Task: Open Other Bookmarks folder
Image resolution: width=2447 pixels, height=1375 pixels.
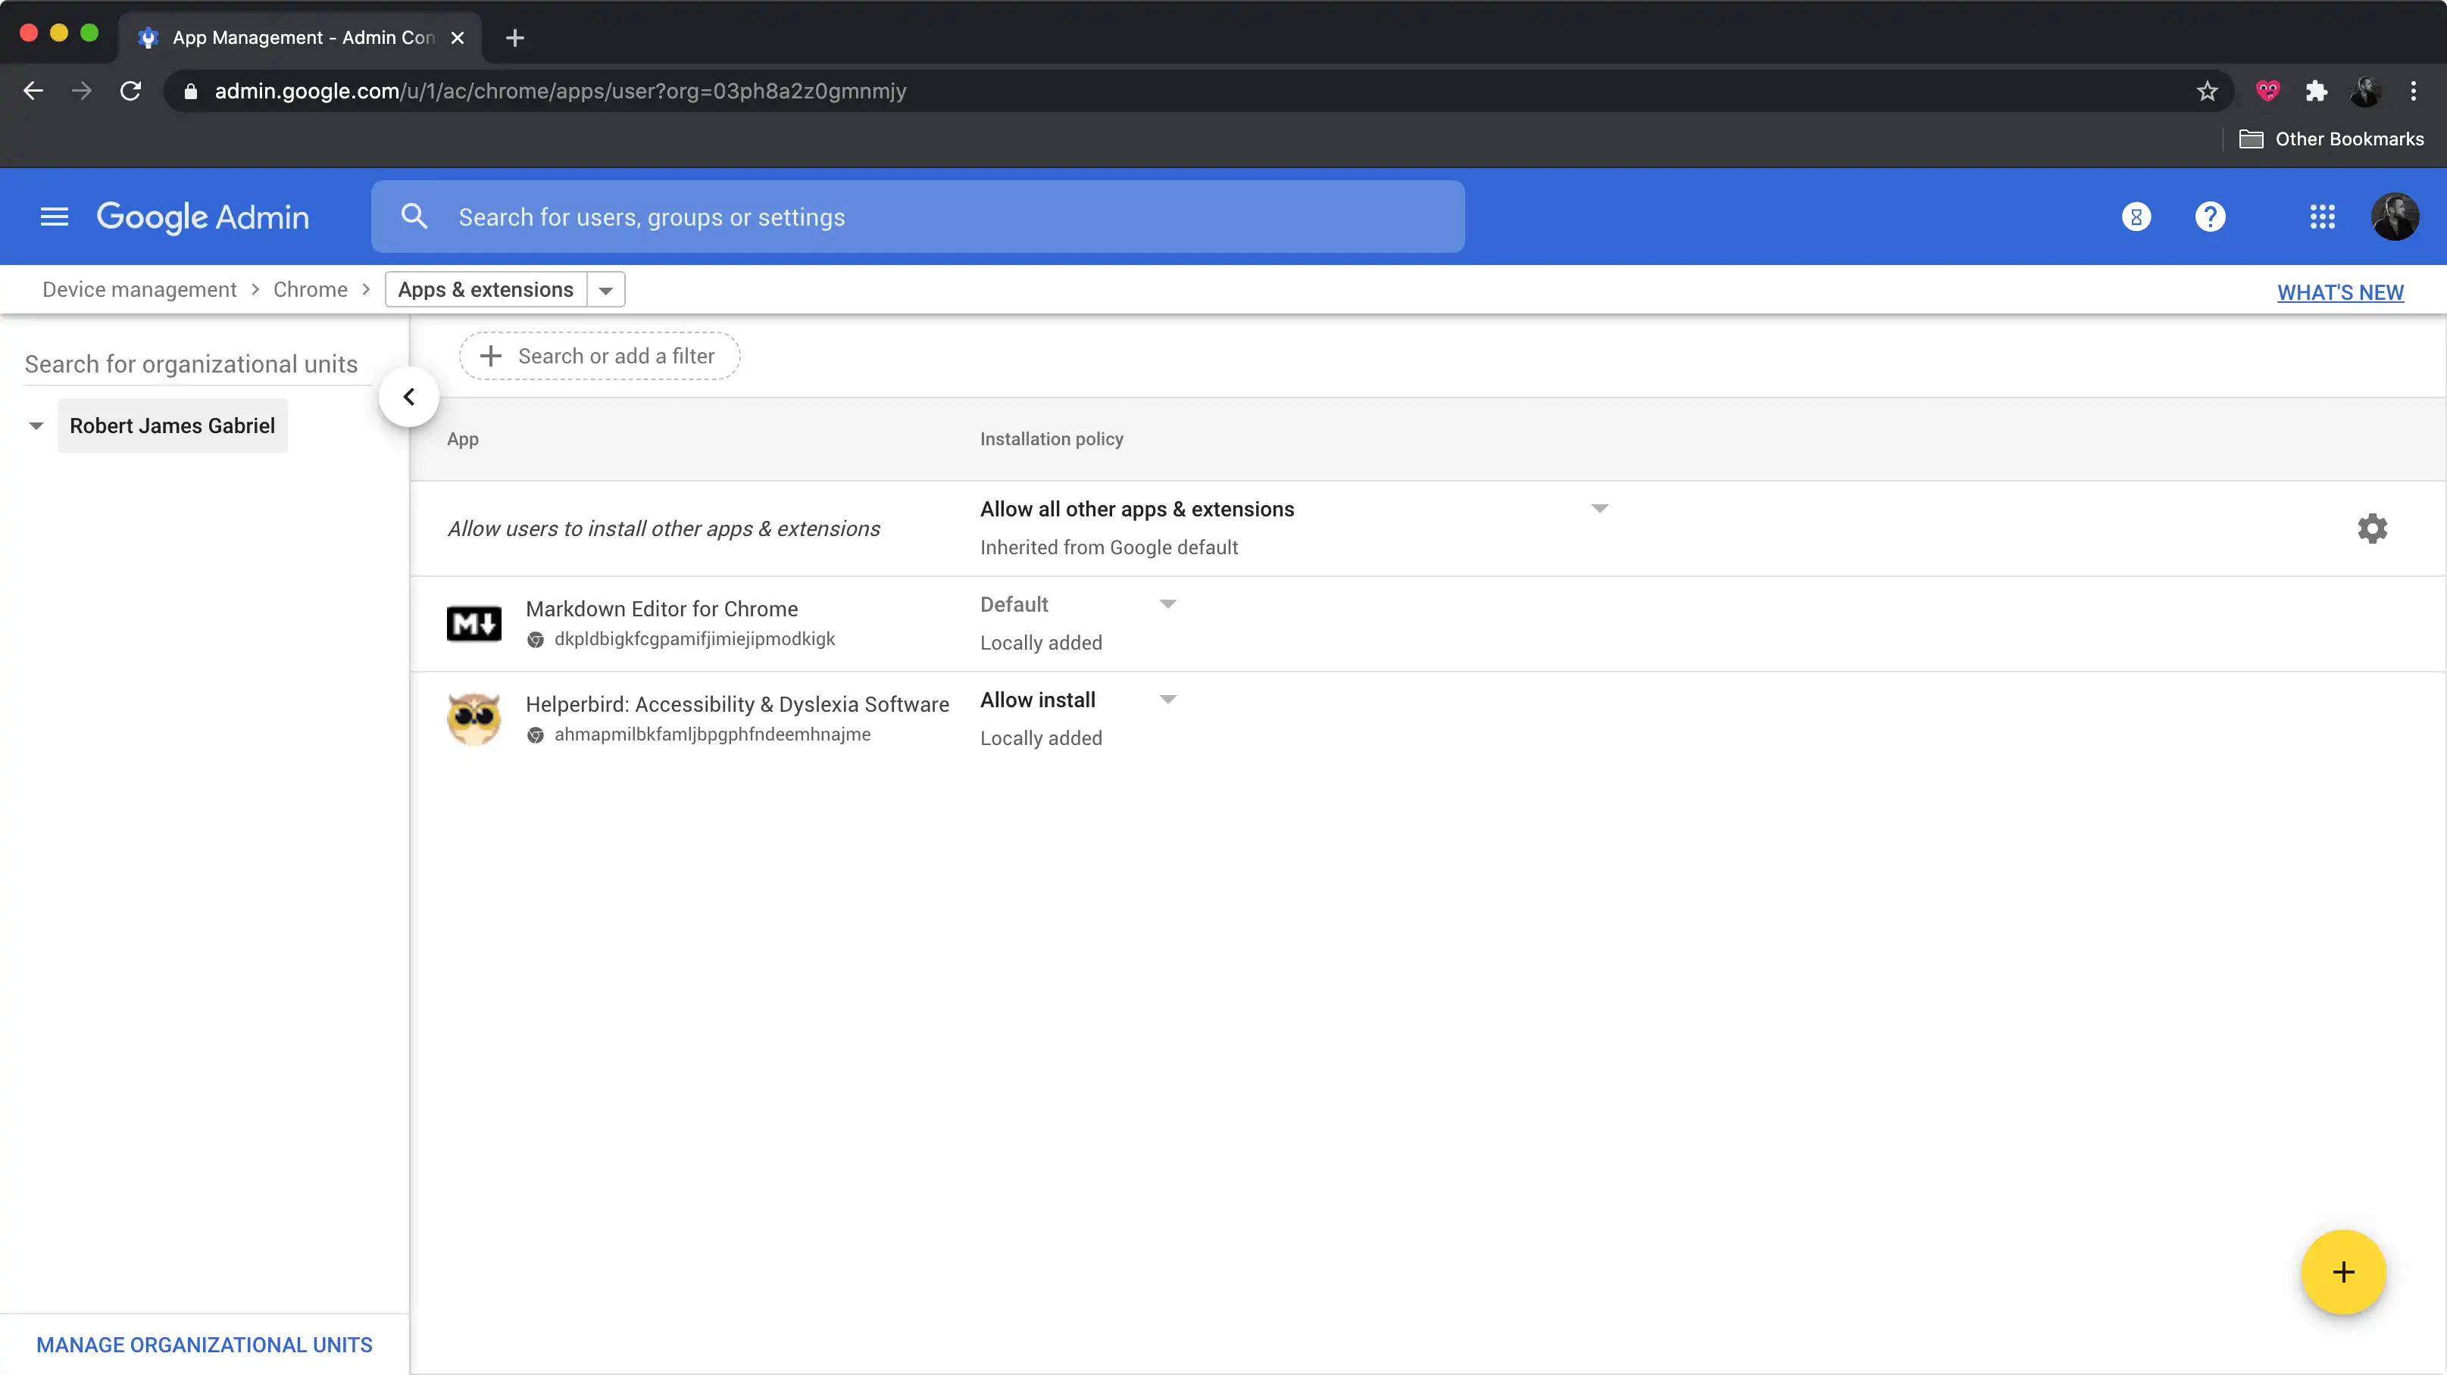Action: pos(2331,139)
